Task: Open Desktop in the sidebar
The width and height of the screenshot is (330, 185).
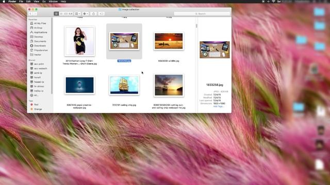Action: pyautogui.click(x=38, y=36)
